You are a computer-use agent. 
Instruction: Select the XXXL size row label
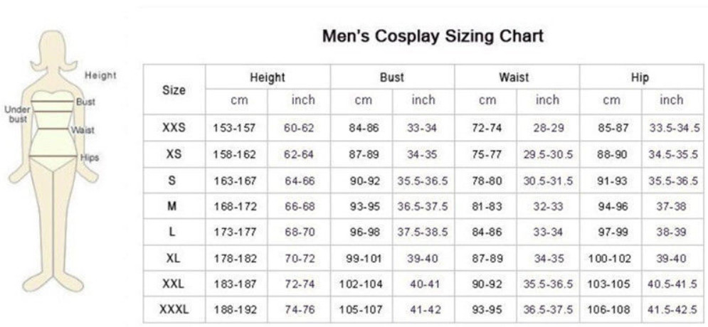[173, 309]
